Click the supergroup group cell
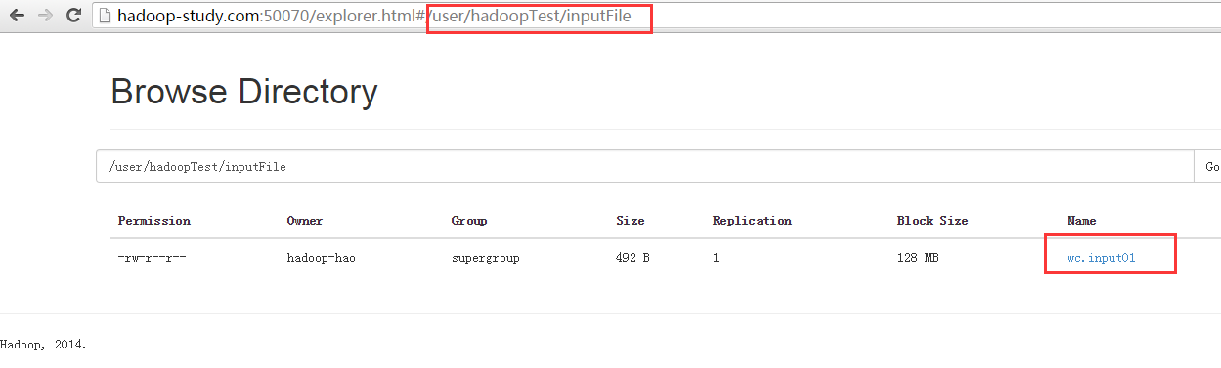Image resolution: width=1221 pixels, height=368 pixels. point(485,259)
